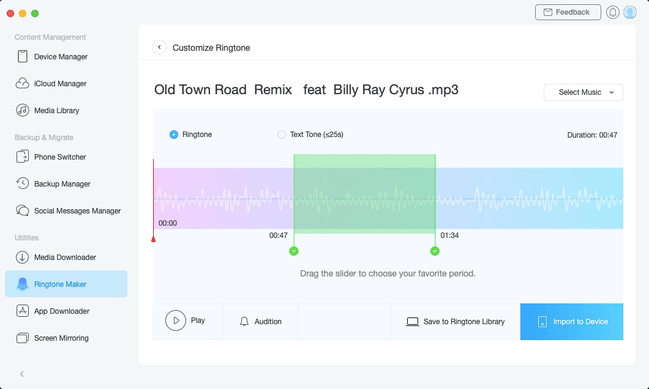Screen dimensions: 649x389
Task: Click the Customize Ringtone heading
Action: point(211,48)
